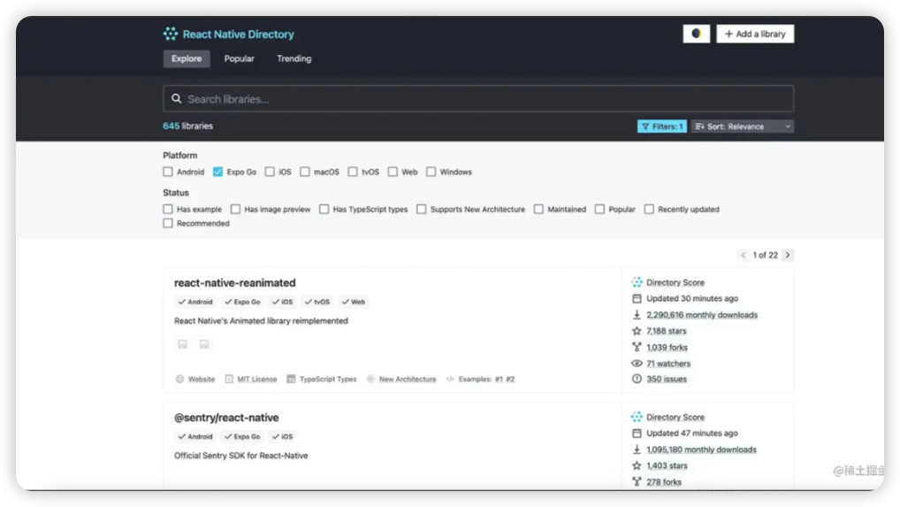This screenshot has width=900, height=507.
Task: Enable the Recommended filter checkbox
Action: 168,223
